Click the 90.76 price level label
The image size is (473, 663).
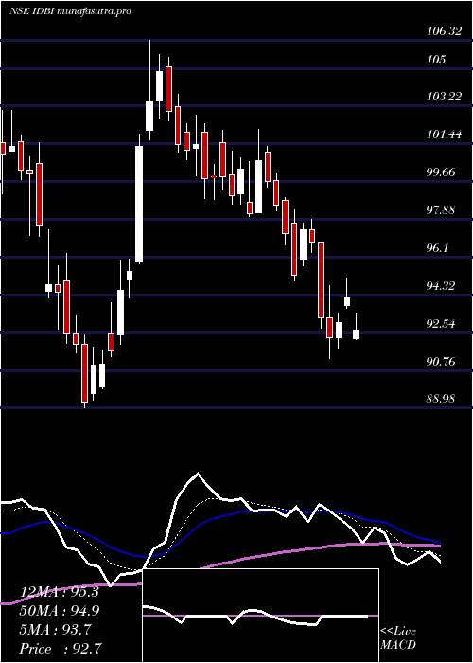click(441, 362)
